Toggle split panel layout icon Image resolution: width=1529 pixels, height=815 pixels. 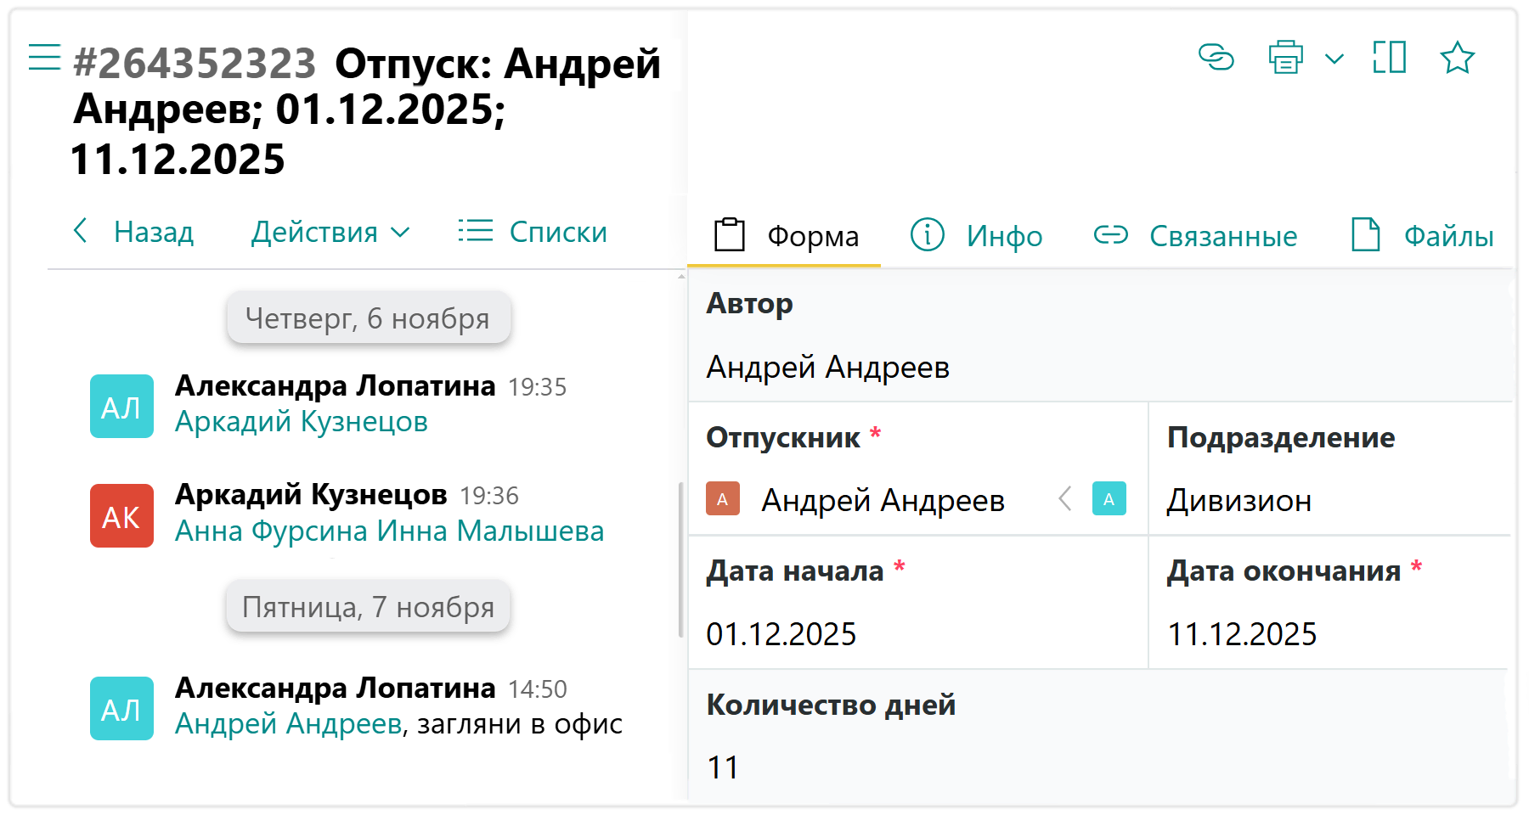click(1389, 58)
